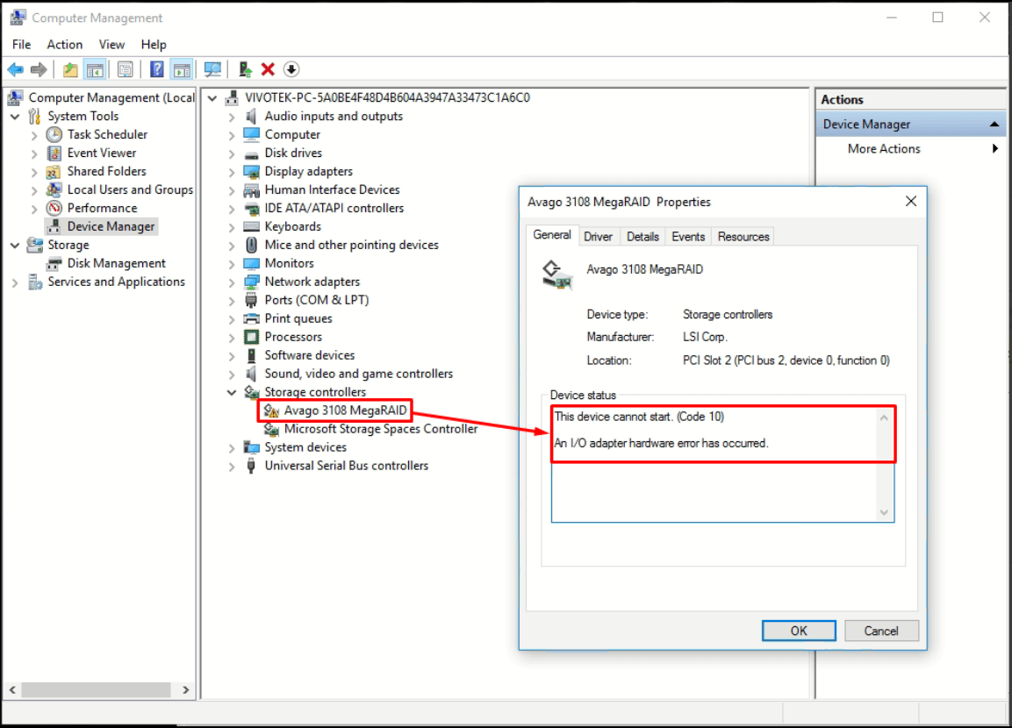
Task: Open the More Actions menu
Action: [x=884, y=149]
